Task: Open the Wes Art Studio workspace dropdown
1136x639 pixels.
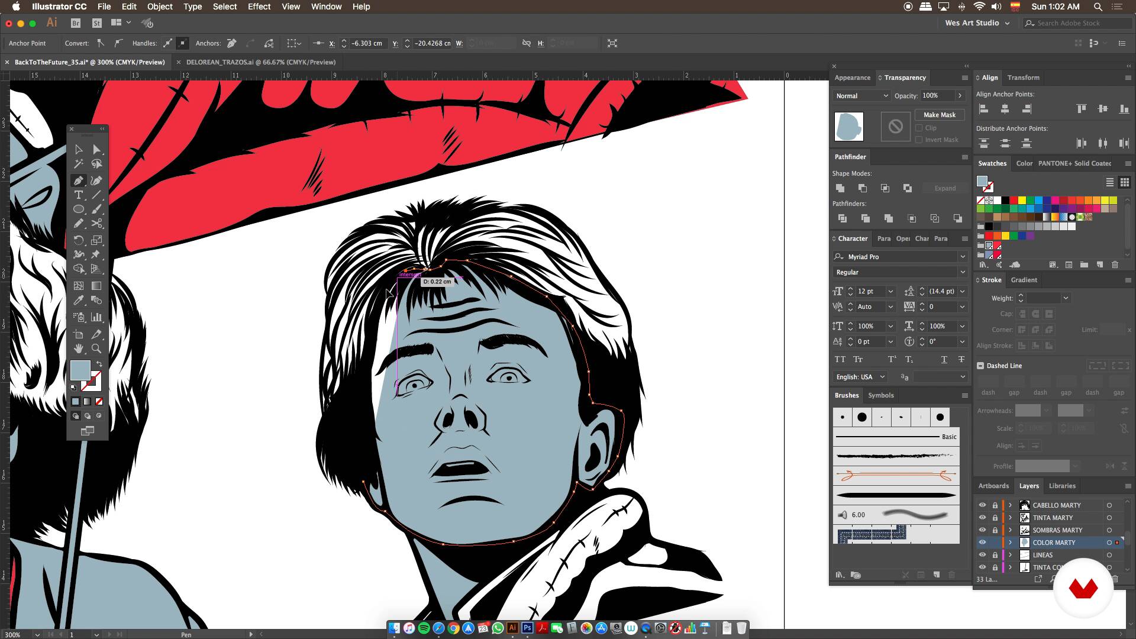Action: (977, 23)
